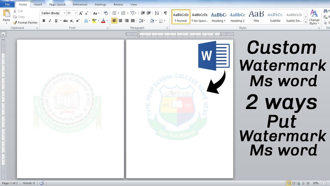Click paragraph shading paint bucket
This screenshot has width=330, height=186.
[x=152, y=21]
